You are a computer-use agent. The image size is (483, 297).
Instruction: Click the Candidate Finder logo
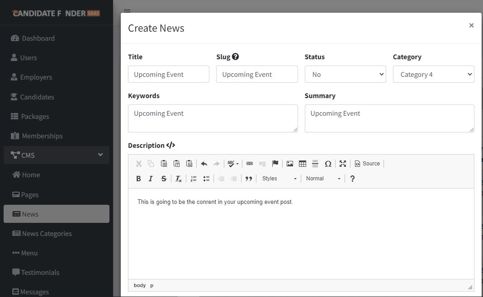point(56,13)
